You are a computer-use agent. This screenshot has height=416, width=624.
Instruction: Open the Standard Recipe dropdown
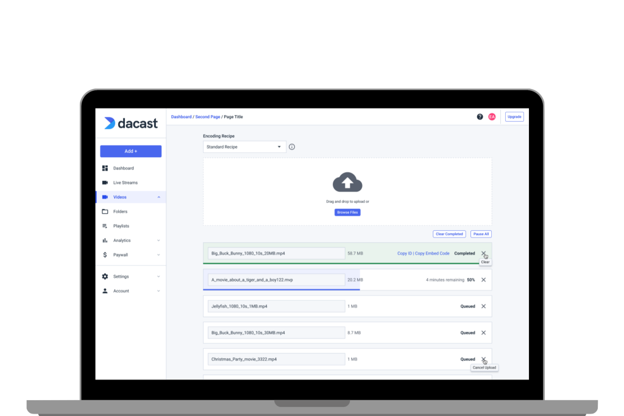tap(244, 147)
